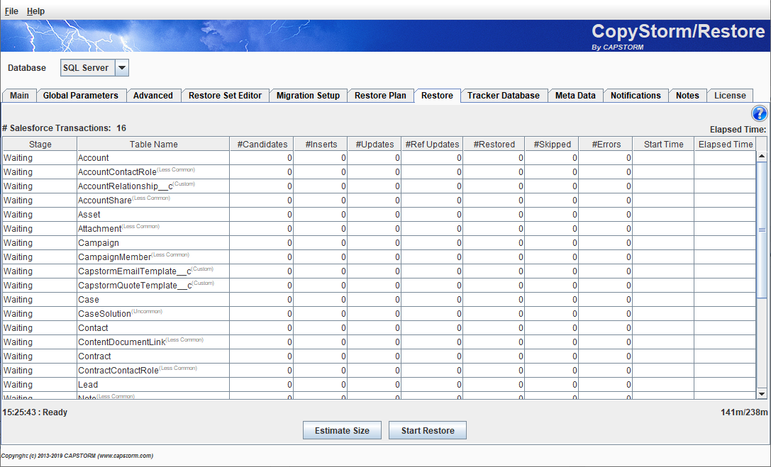The width and height of the screenshot is (771, 467).
Task: Select the AccountShare row
Action: click(379, 201)
